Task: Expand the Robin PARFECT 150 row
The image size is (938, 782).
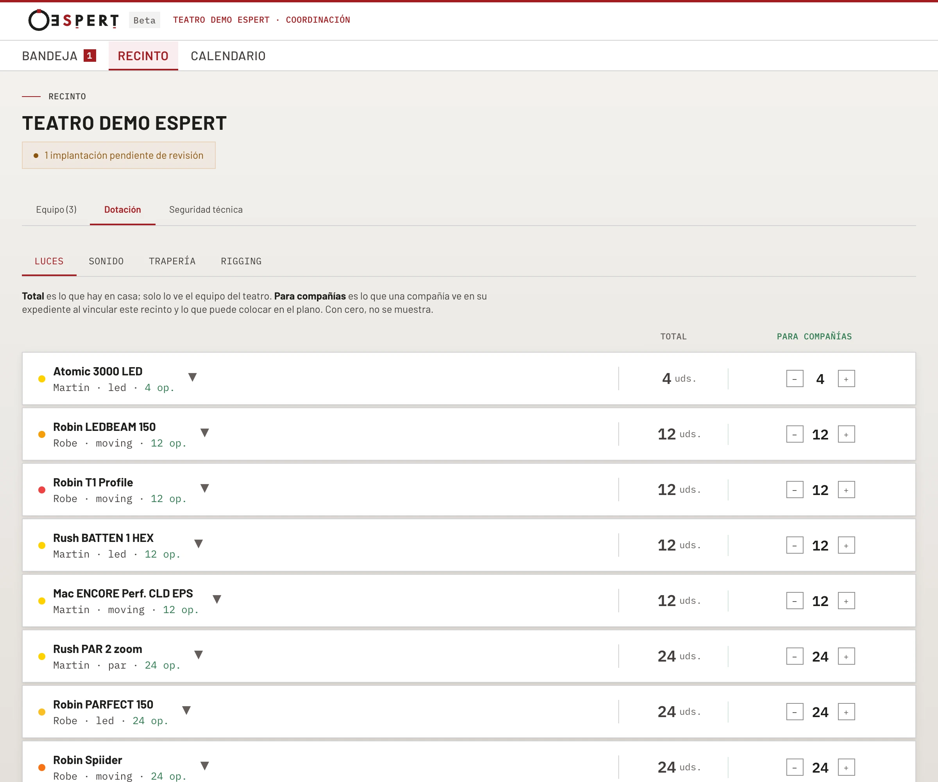Action: point(187,710)
